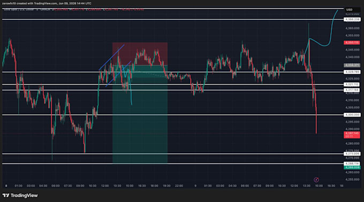
Task: Click the 22:00 time axis label
Action: pos(179,186)
